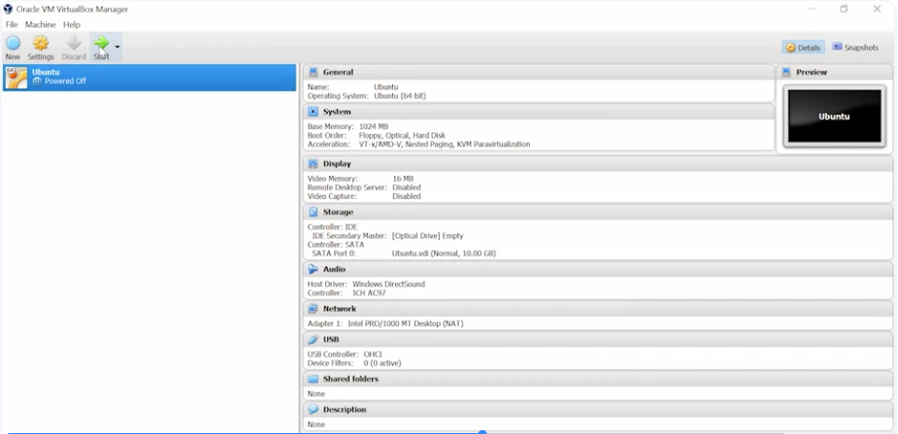Viewport: 898px width, 434px height.
Task: Switch to the Snapshots view
Action: coord(855,48)
